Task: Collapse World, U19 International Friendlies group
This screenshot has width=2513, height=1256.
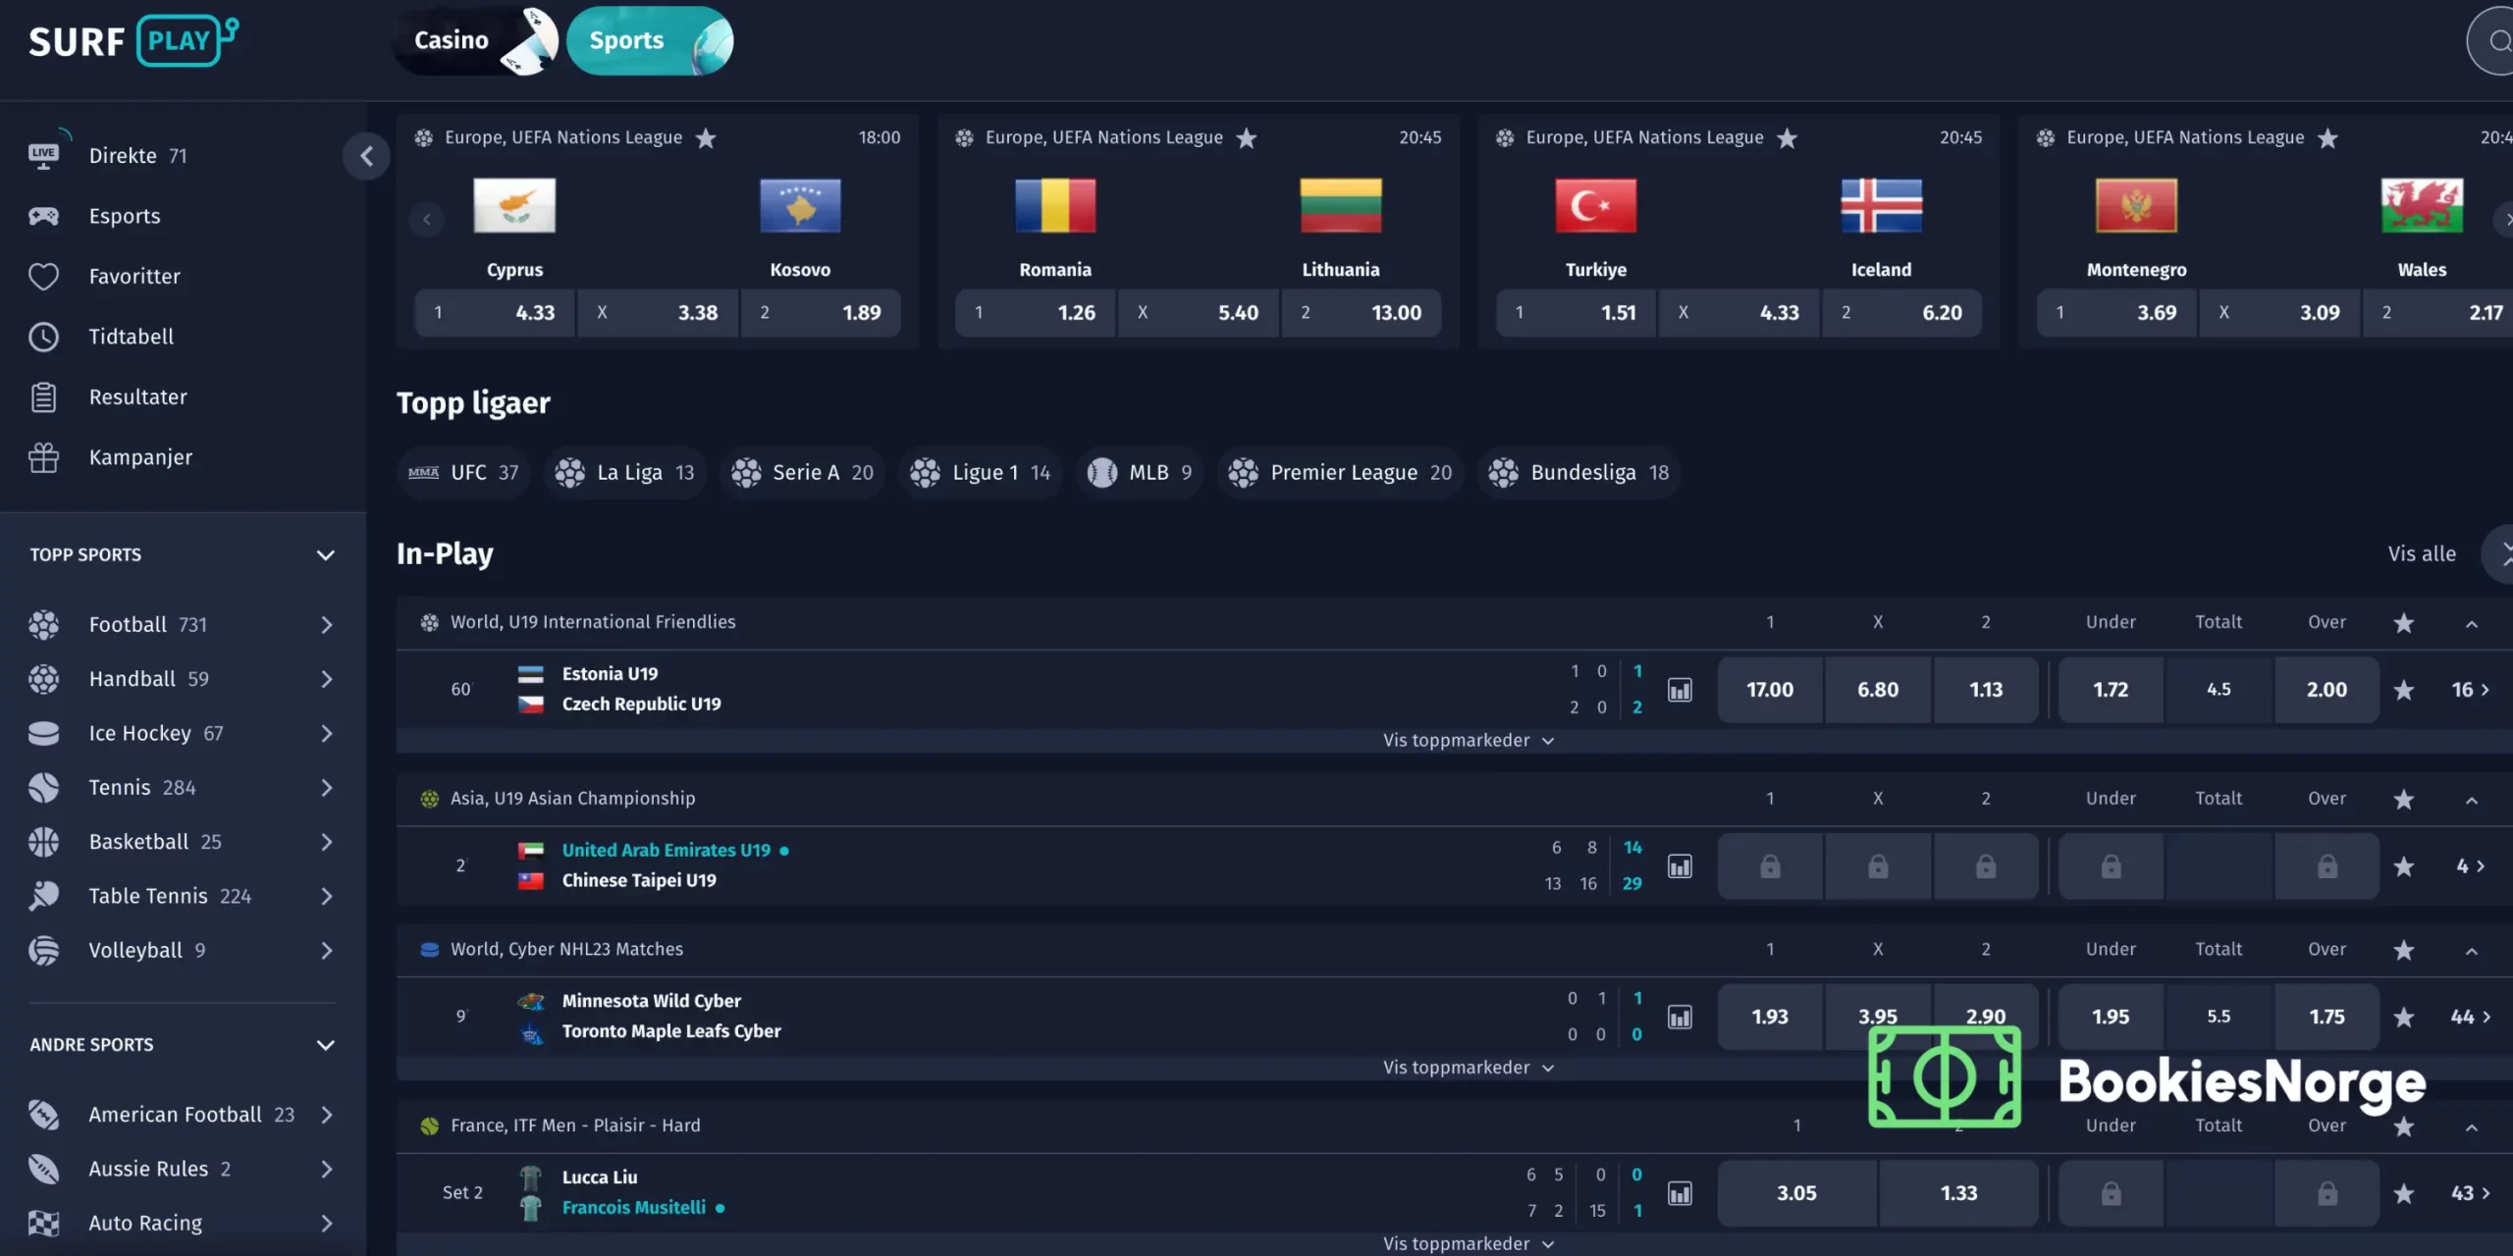Action: 2472,624
